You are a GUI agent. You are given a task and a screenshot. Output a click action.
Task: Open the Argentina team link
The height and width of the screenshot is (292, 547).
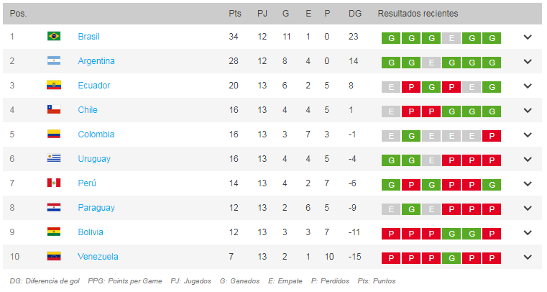[96, 61]
